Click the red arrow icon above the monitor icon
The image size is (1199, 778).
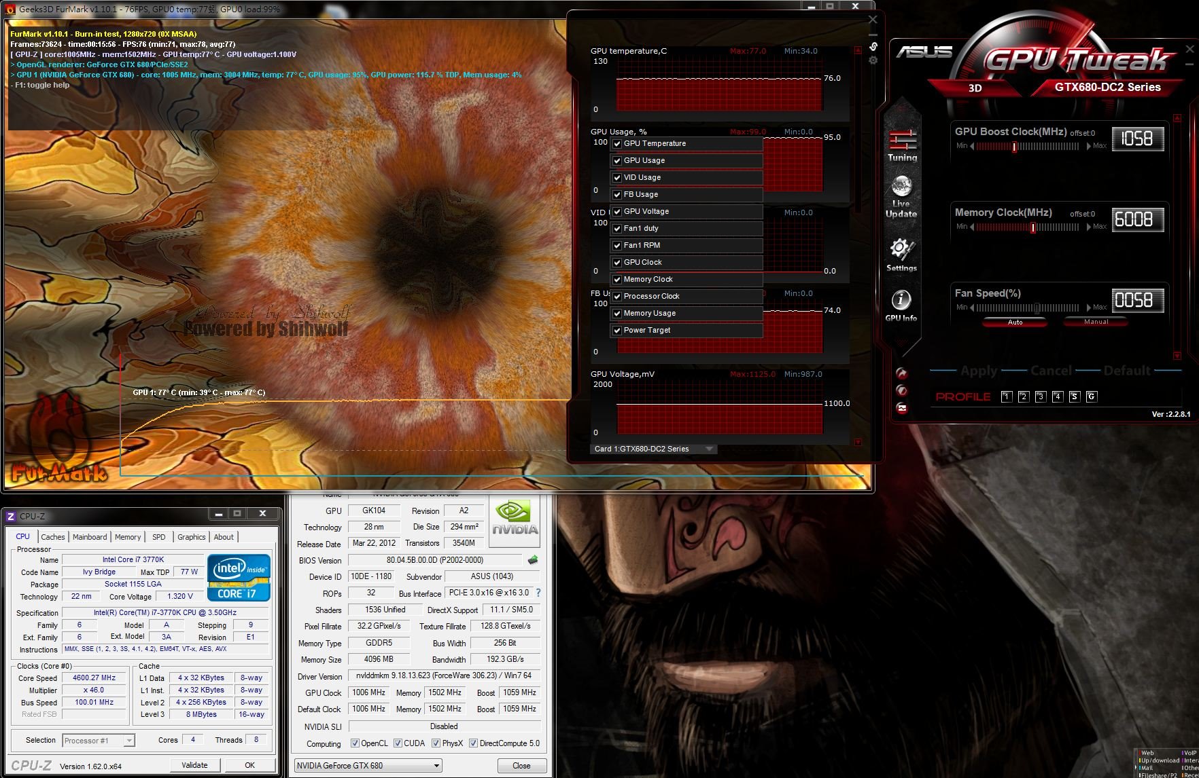901,373
